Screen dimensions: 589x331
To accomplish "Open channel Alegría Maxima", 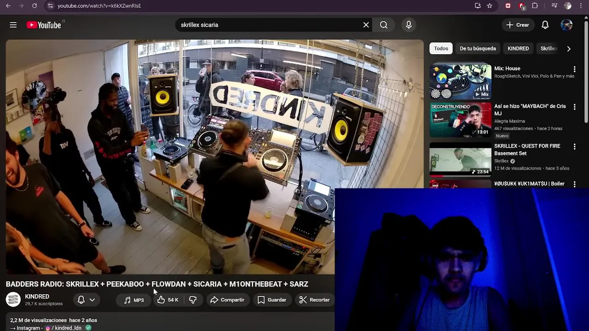I will click(x=509, y=121).
